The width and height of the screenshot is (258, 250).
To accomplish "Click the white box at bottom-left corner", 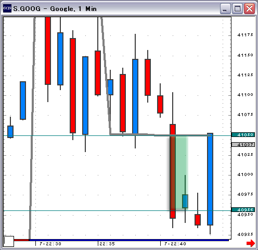I will 9,241.
